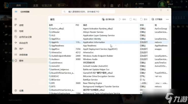The width and height of the screenshot is (188, 104).
Task: Select the AtherosSvc service row
Action: 108,52
